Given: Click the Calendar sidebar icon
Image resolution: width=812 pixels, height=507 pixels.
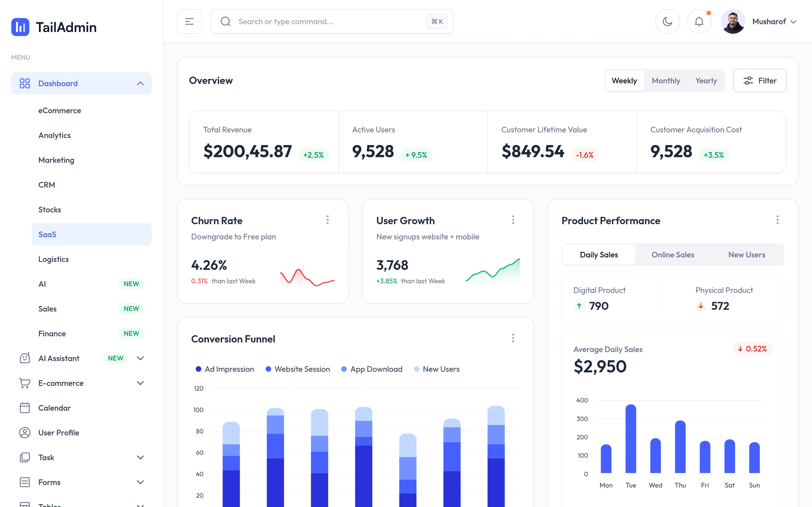Looking at the screenshot, I should (25, 408).
